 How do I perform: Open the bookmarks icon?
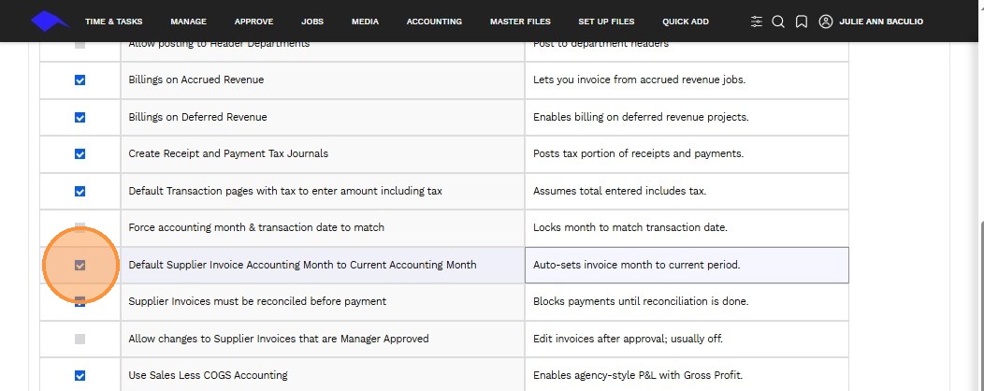tap(802, 22)
